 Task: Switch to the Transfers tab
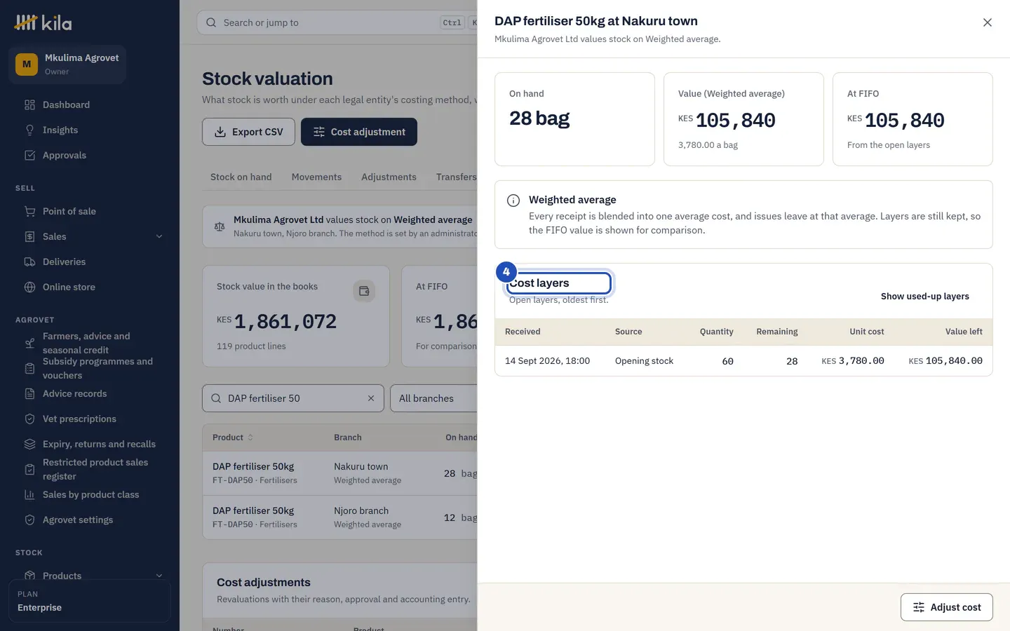pos(456,177)
